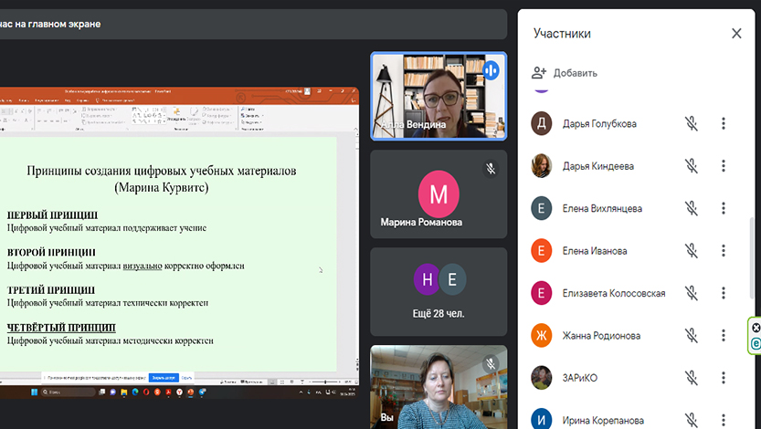This screenshot has height=429, width=761.
Task: Click the Windows Start button
Action: (36, 392)
